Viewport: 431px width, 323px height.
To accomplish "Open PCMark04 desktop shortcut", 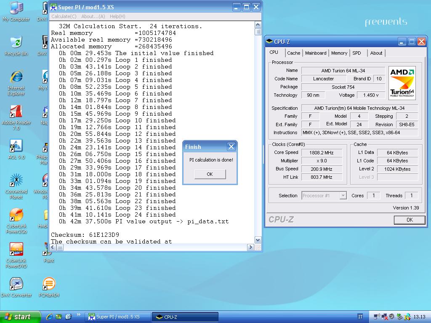I will [49, 287].
